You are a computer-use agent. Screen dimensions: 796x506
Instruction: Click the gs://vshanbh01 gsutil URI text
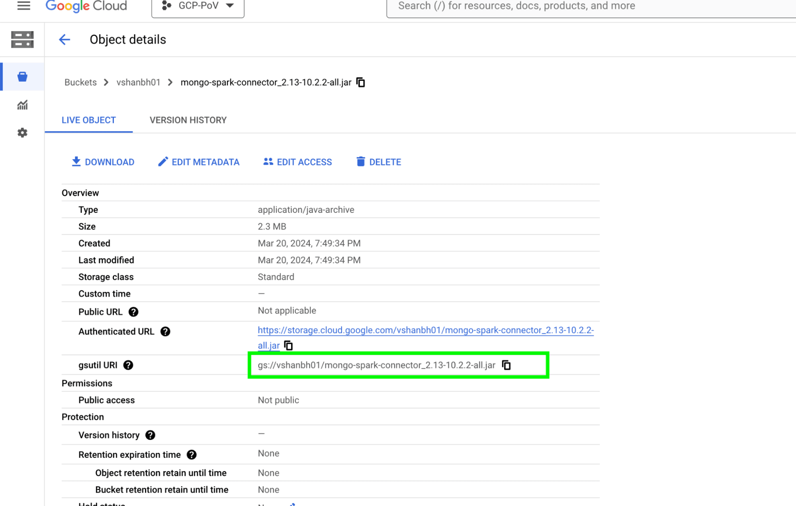click(x=376, y=365)
